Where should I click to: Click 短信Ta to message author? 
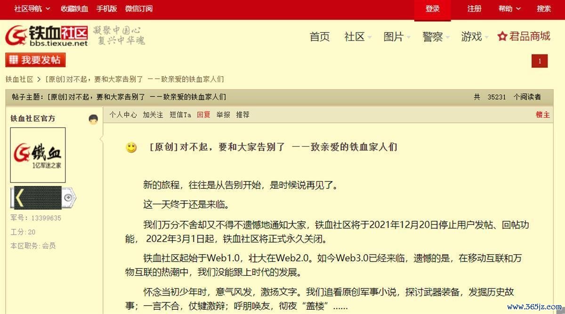(x=180, y=114)
